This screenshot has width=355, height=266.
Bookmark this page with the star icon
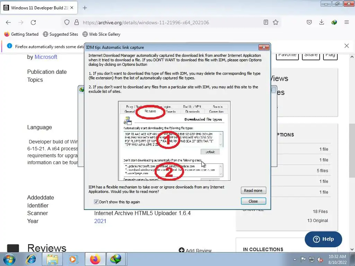point(276,22)
